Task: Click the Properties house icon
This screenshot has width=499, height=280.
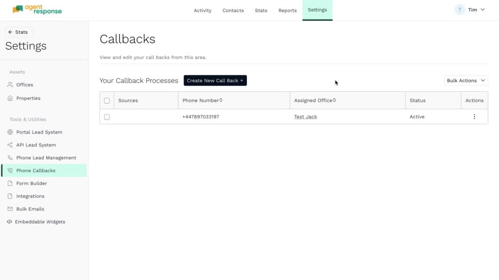Action: pos(10,98)
